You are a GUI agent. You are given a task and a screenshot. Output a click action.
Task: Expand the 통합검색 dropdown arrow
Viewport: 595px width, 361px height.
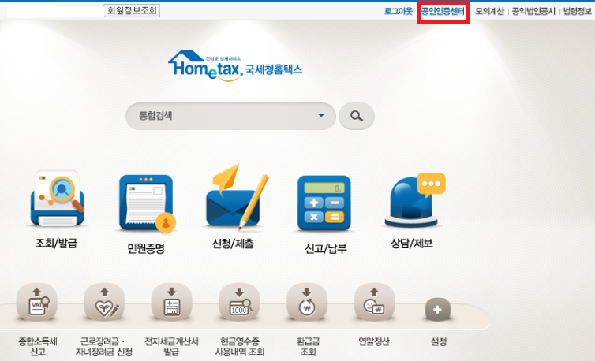pos(321,117)
